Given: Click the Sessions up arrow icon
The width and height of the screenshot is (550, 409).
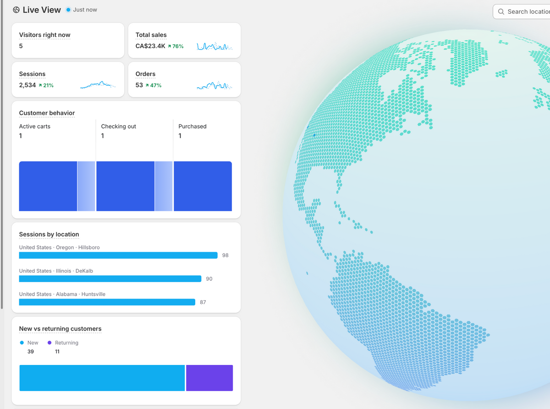Looking at the screenshot, I should (40, 85).
